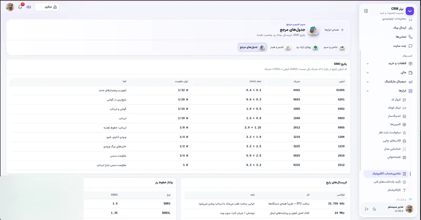Click printer icon beside قالب‌های چاپی

404,141
